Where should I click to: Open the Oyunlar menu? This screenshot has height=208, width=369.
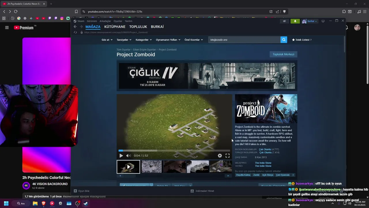tap(118, 21)
